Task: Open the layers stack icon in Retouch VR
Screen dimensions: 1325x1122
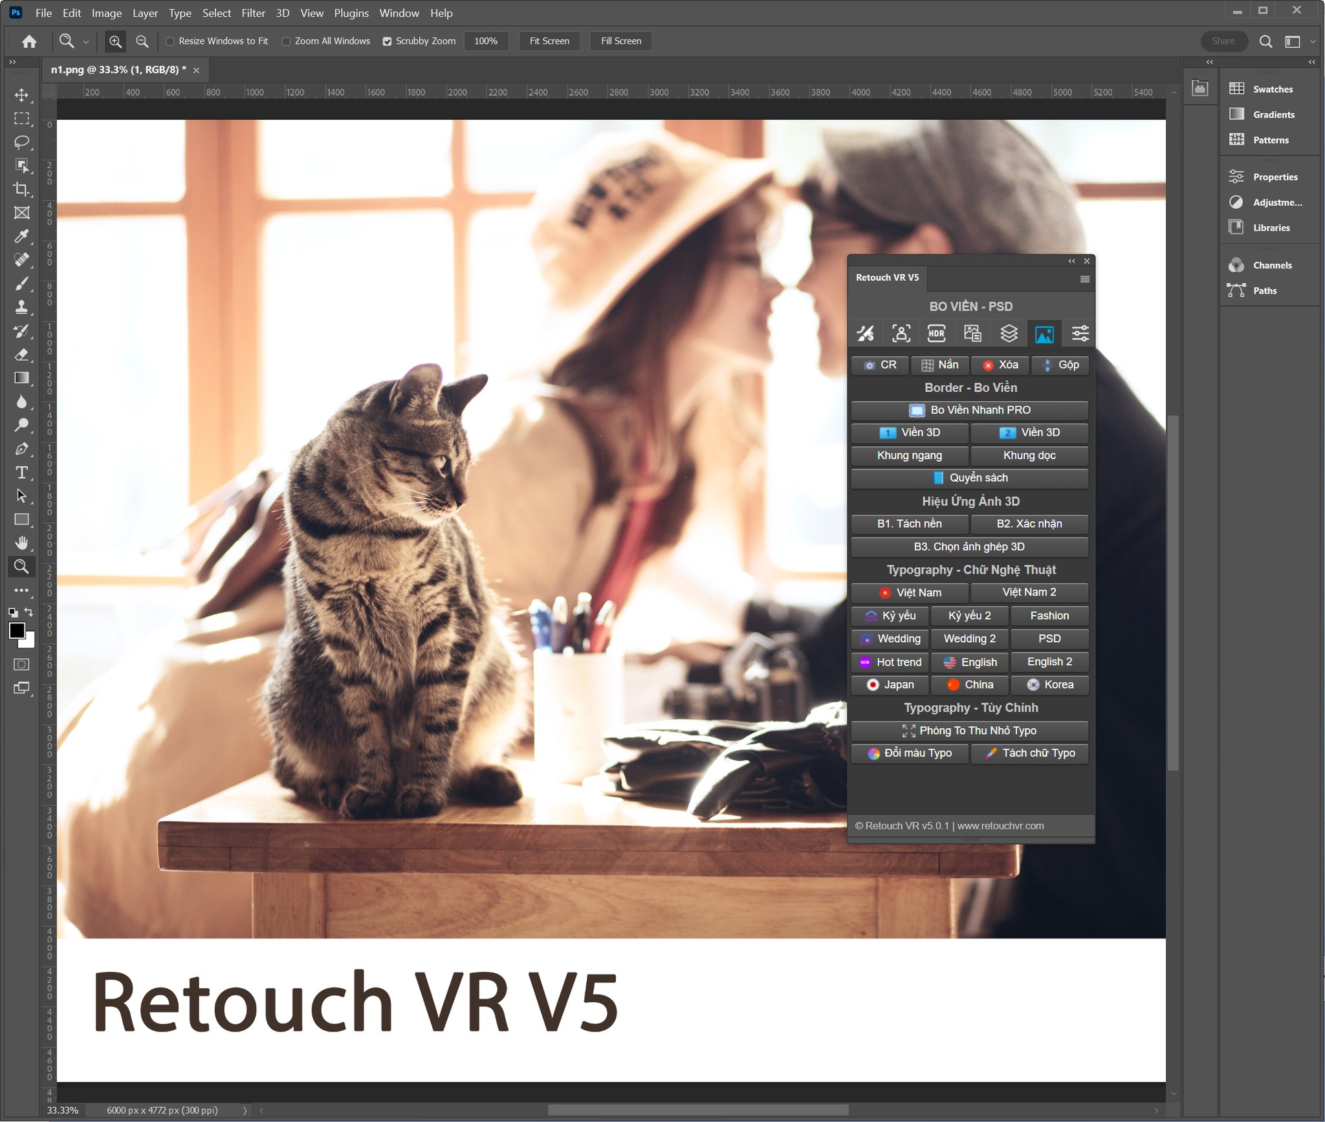Action: pos(1009,334)
